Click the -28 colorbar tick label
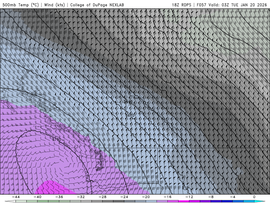This screenshot has height=203, width=270. (x=103, y=197)
